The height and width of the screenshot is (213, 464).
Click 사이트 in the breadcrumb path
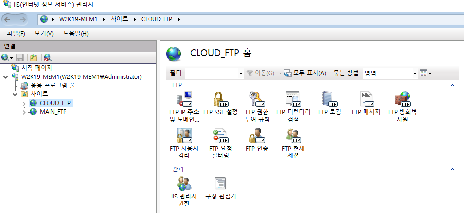[119, 19]
